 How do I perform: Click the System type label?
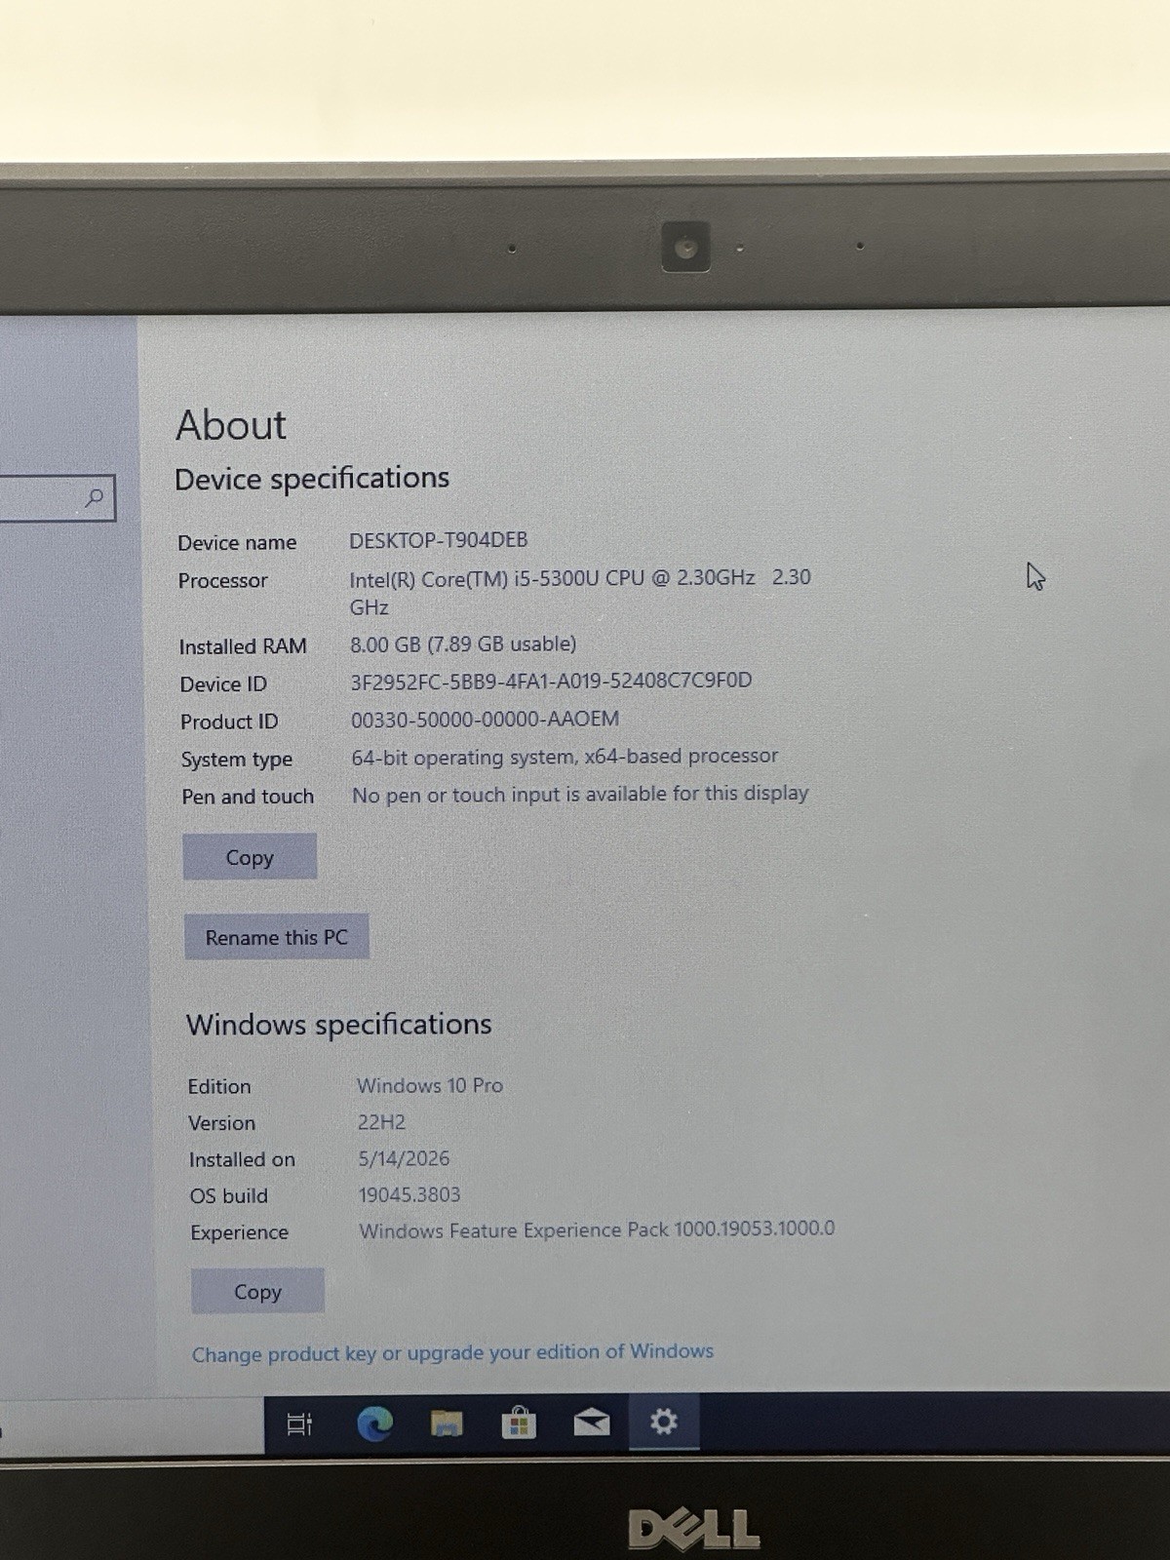click(x=237, y=760)
